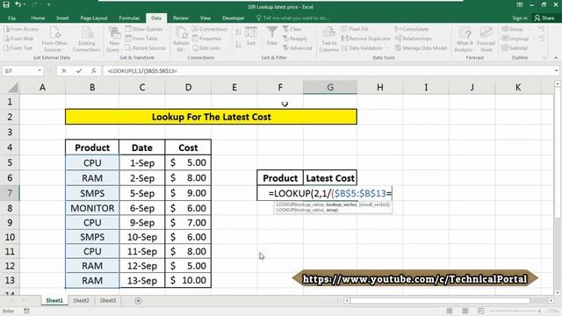Click the From Table icon
The image size is (562, 316).
point(141,39)
